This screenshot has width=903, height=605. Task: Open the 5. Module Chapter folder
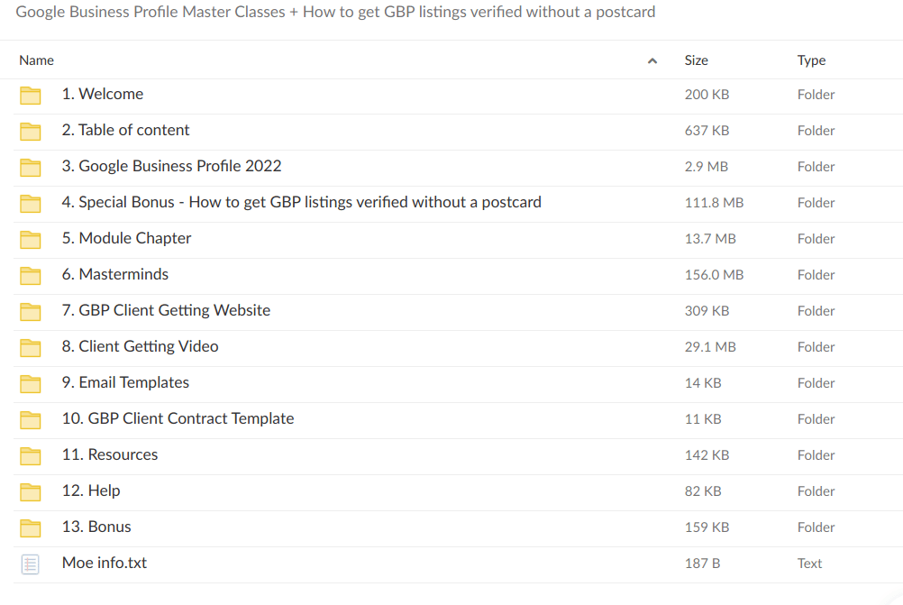click(x=126, y=238)
